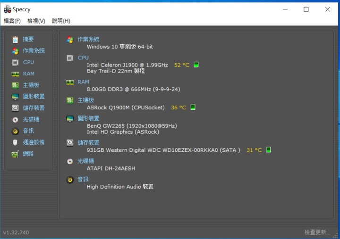
Task: Go to 光碟機 label in sidebar
Action: [31, 119]
